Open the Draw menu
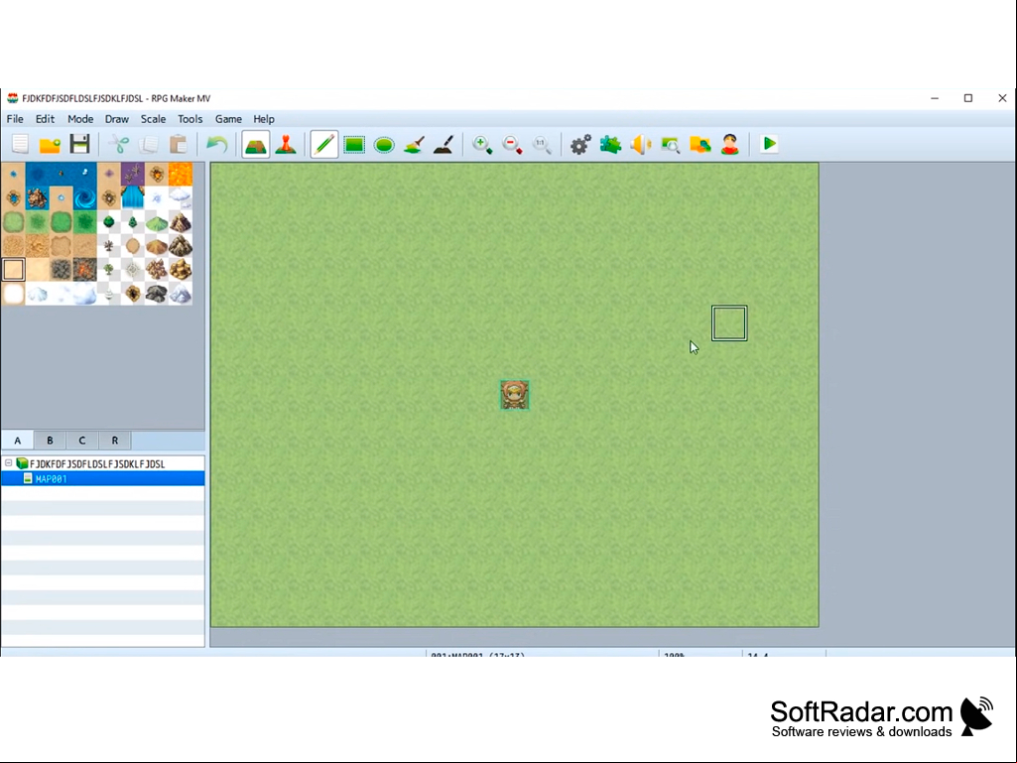 117,119
